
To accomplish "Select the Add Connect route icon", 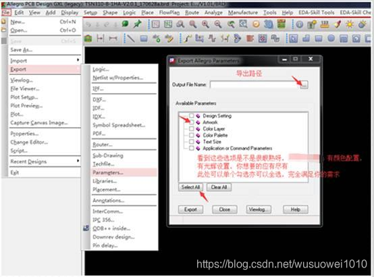I will click(x=188, y=39).
